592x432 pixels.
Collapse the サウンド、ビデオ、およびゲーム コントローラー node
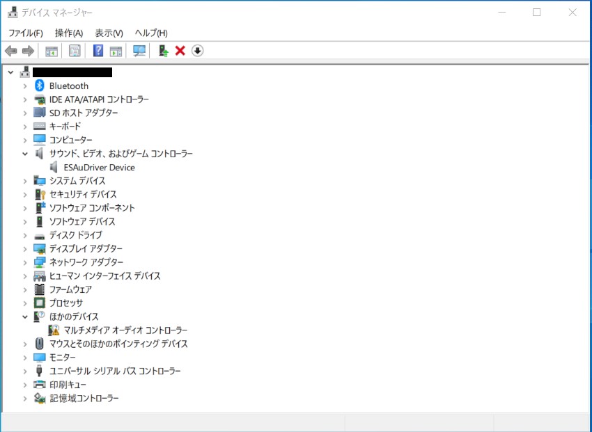pyautogui.click(x=25, y=154)
